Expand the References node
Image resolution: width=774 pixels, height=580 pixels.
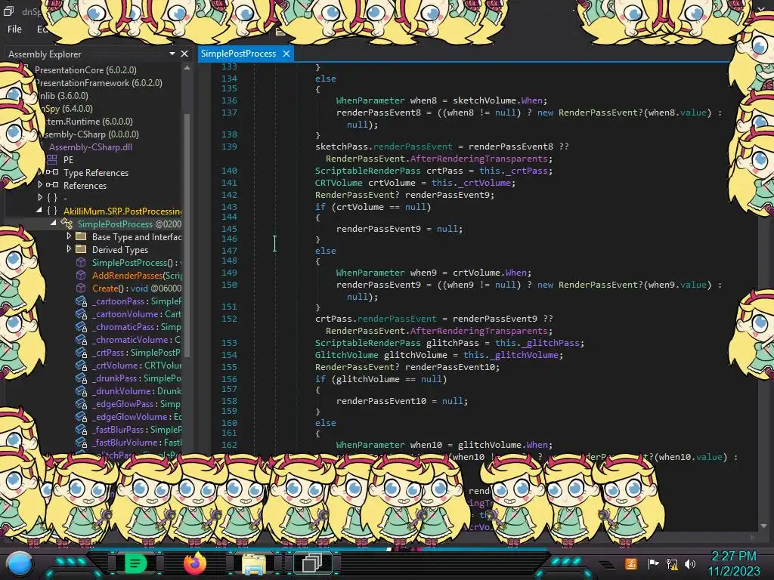(41, 185)
